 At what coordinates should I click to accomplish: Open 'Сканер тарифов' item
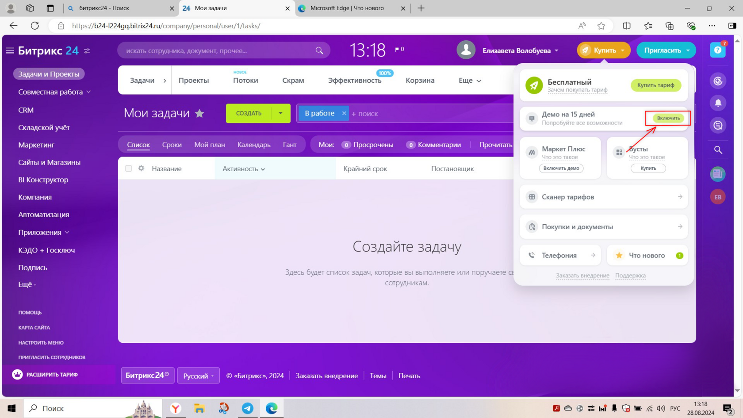604,197
